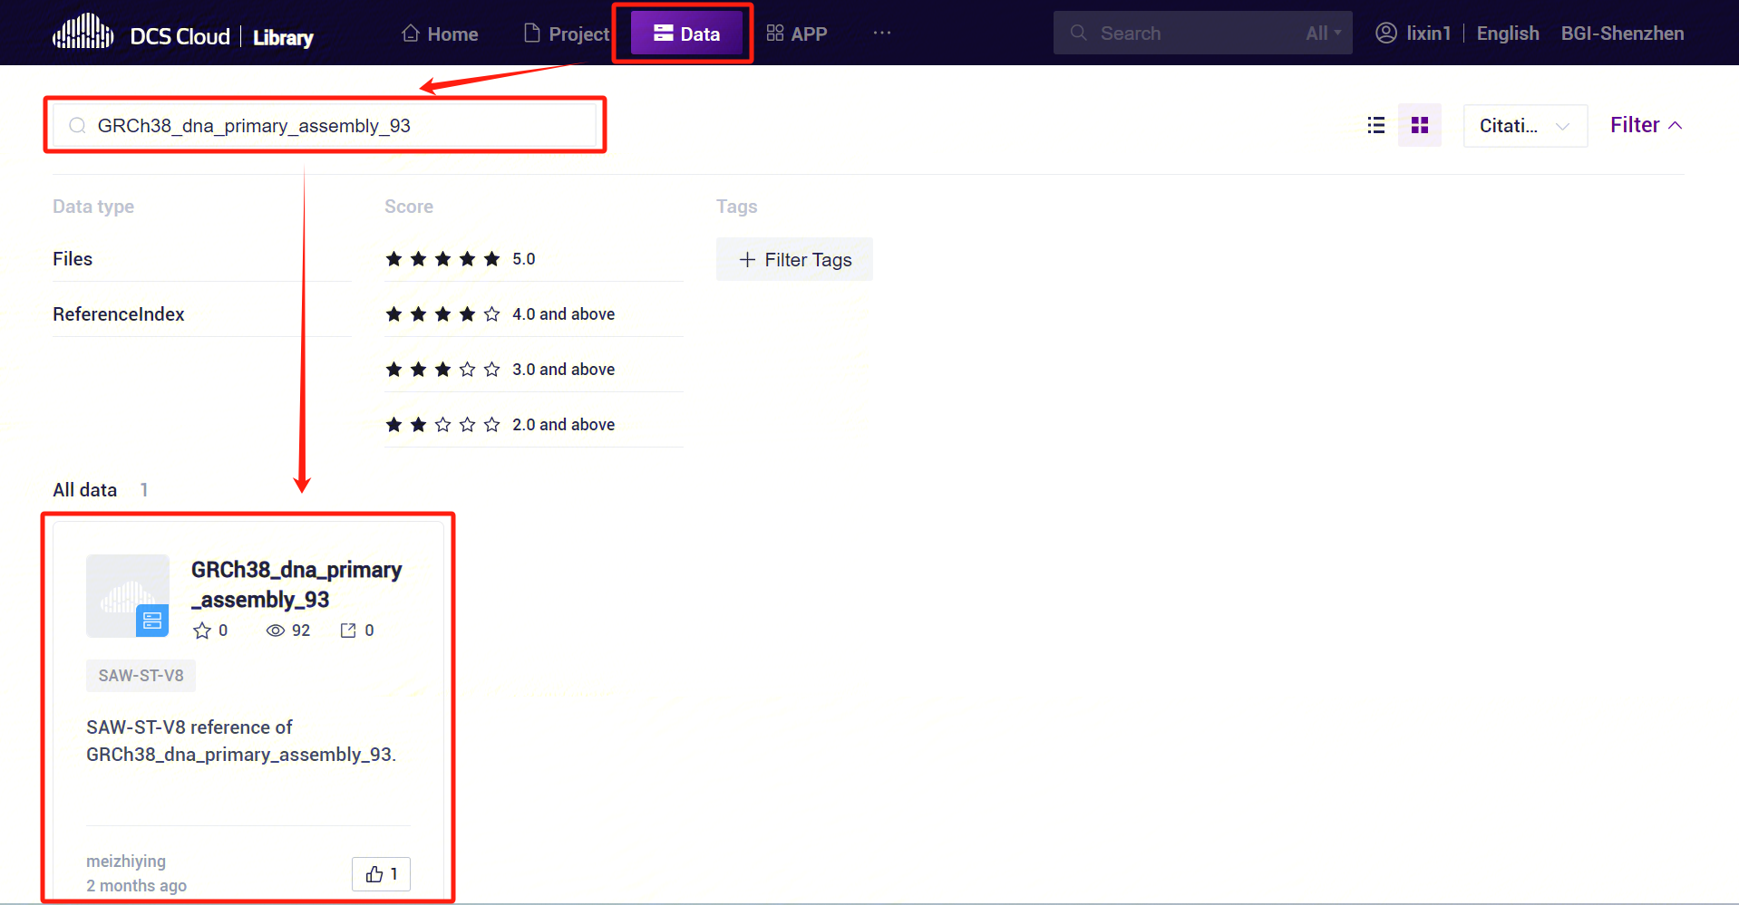Select the Data tab
The image size is (1739, 905).
686,34
